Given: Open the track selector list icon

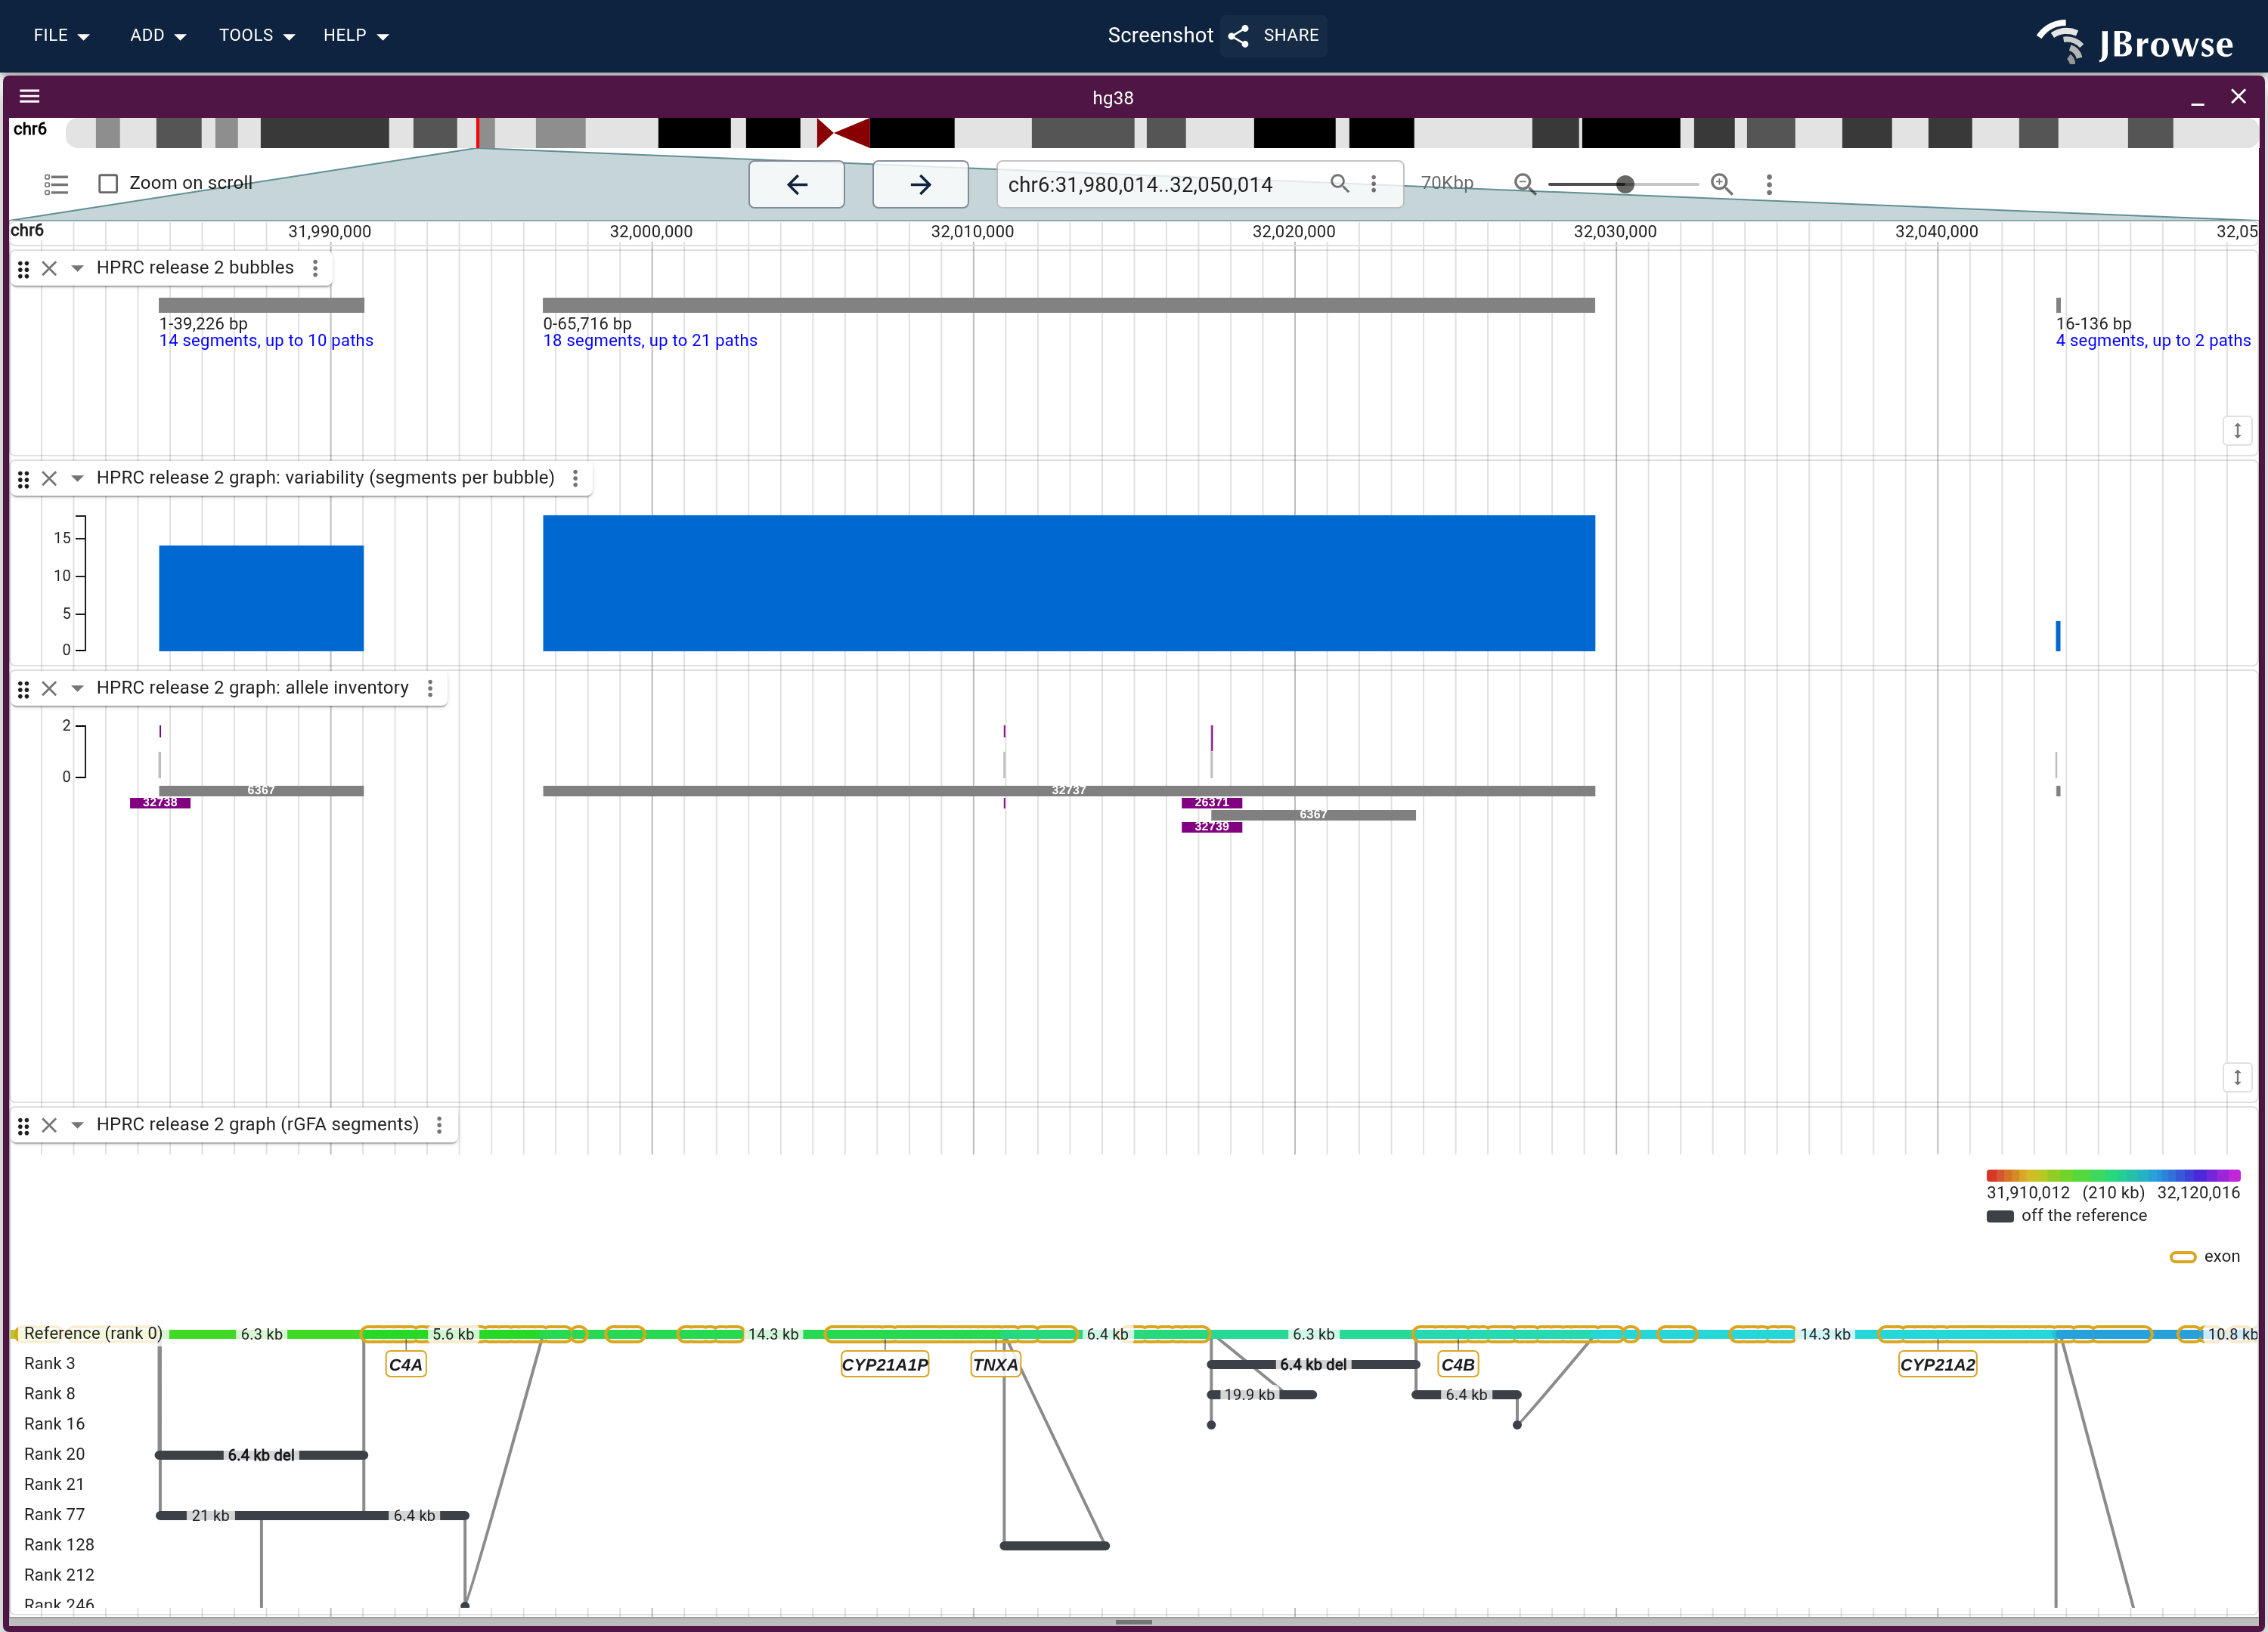Looking at the screenshot, I should [x=56, y=184].
